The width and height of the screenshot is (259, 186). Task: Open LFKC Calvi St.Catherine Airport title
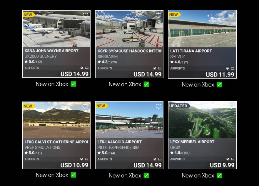tap(56, 142)
